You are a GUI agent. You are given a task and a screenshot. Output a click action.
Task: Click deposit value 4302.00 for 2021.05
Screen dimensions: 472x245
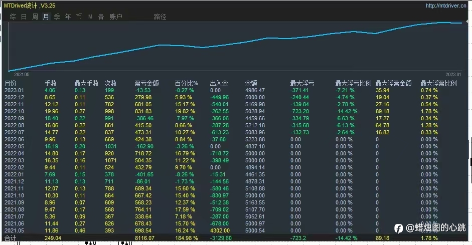(219, 230)
